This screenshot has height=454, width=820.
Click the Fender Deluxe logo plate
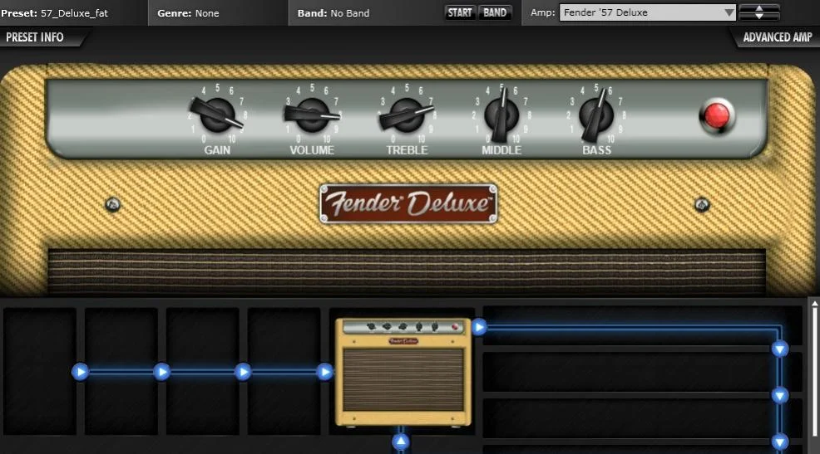408,203
